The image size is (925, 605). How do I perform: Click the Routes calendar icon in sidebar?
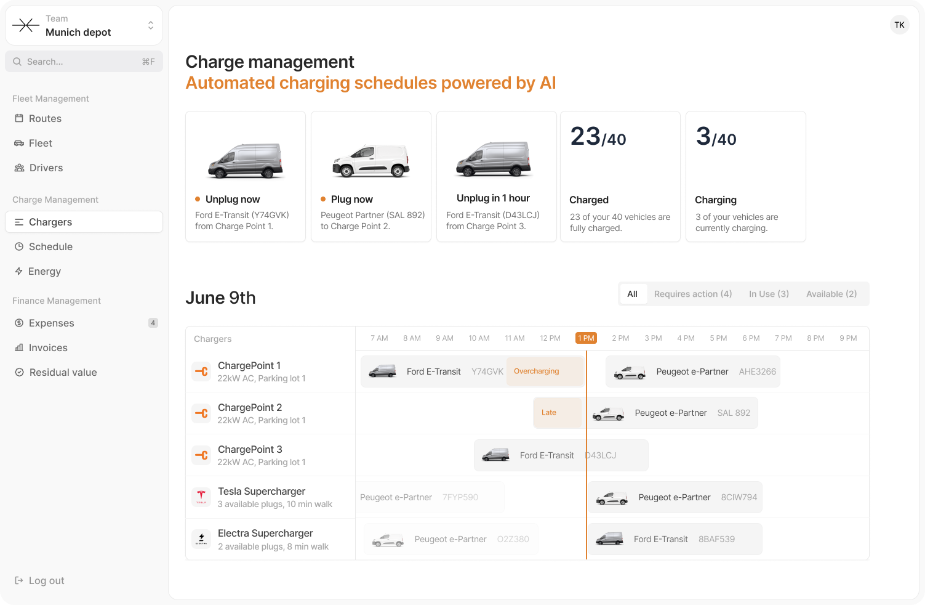[x=19, y=118]
